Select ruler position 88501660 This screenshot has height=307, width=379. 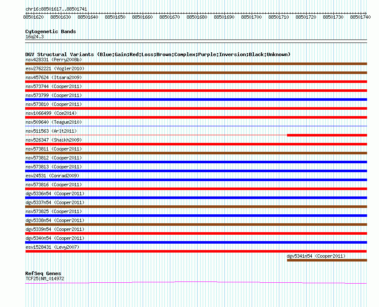(142, 17)
